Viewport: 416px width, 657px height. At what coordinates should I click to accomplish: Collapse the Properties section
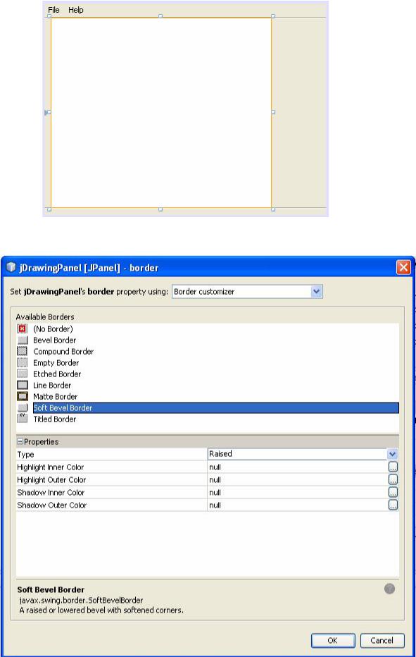[x=20, y=441]
